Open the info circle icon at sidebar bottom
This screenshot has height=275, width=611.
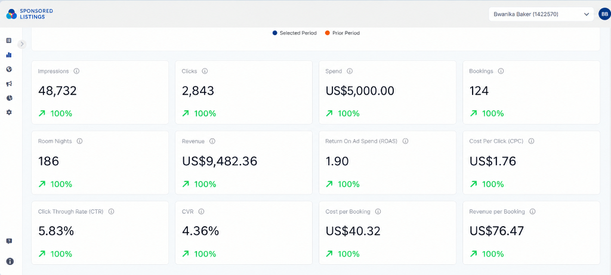(10, 261)
